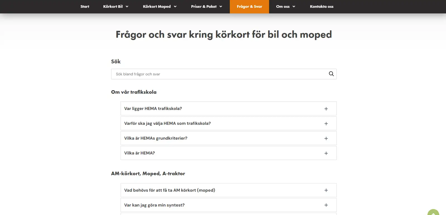The height and width of the screenshot is (215, 446).
Task: Expand the question Var ligger HEMA trafikskola?
Action: (153, 109)
